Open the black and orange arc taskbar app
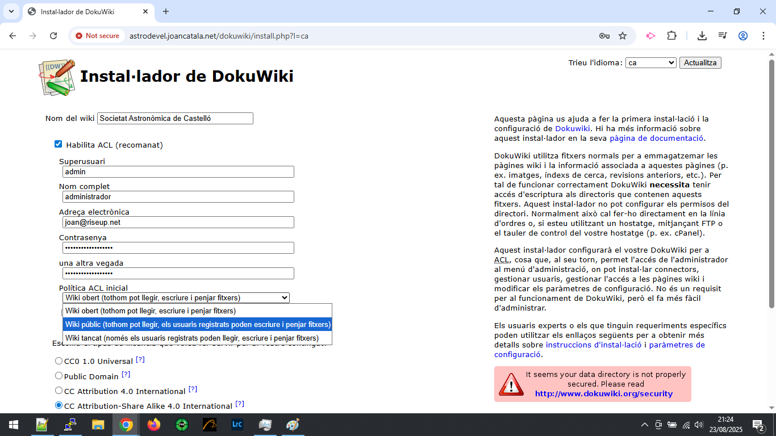The width and height of the screenshot is (776, 436). pyautogui.click(x=210, y=425)
